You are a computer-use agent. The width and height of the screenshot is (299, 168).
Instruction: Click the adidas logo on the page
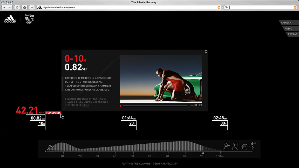[10, 19]
